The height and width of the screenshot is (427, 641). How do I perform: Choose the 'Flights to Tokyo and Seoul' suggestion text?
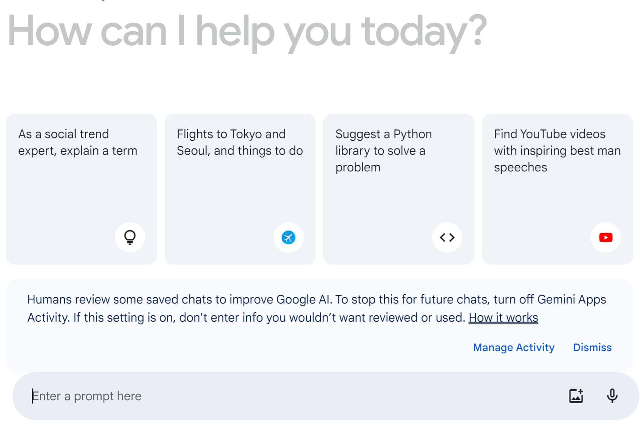tap(239, 142)
